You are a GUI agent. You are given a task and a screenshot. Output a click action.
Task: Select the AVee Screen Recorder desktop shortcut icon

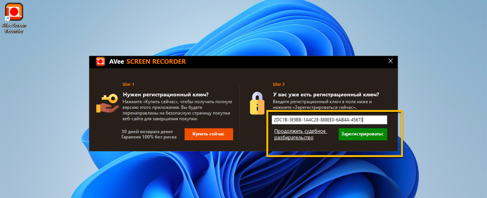(14, 12)
